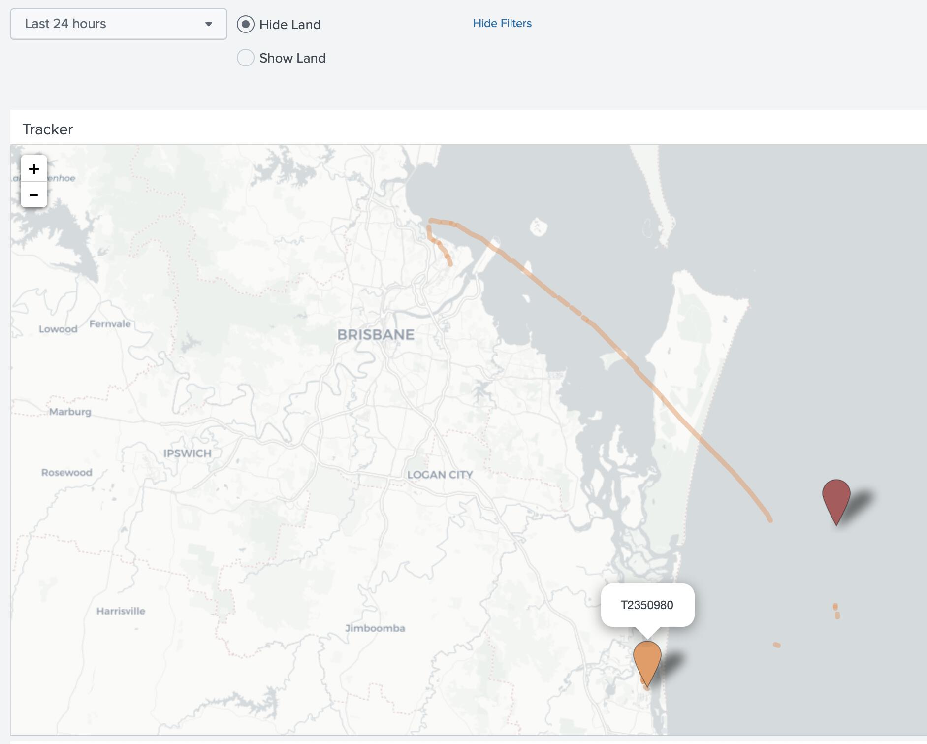Click the dark red map marker offshore
The width and height of the screenshot is (927, 744).
coord(836,498)
